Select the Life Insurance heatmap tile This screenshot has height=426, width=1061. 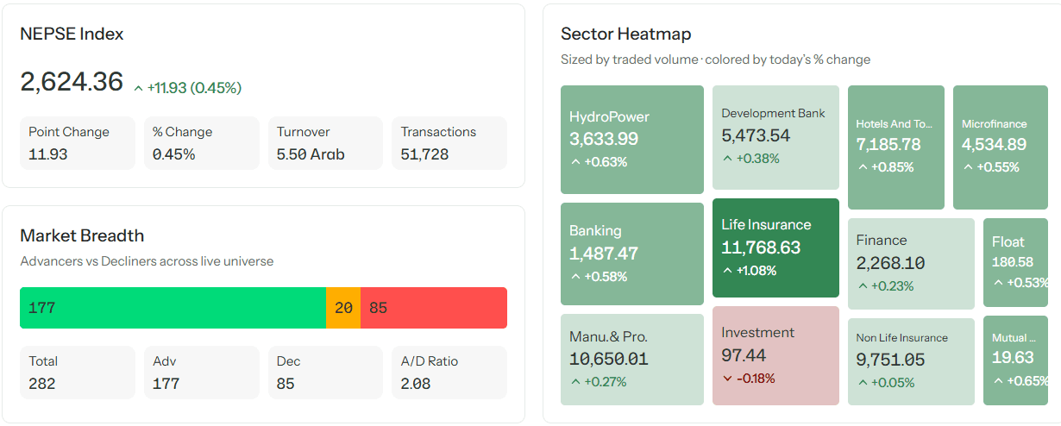click(x=775, y=248)
